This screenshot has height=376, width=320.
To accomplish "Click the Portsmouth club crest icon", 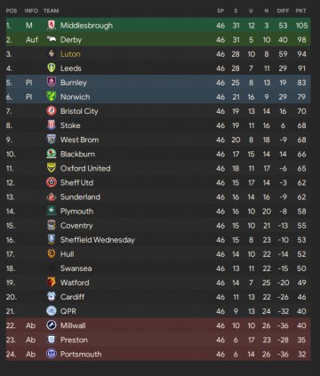I will coord(52,354).
